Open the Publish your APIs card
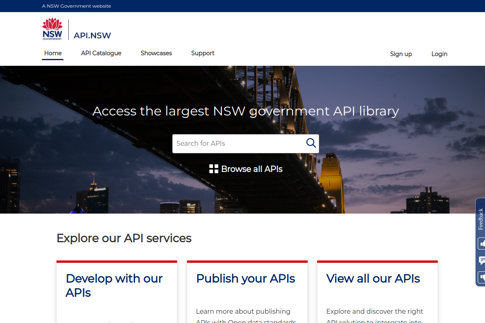Viewport: 485px width, 323px height. (247, 292)
